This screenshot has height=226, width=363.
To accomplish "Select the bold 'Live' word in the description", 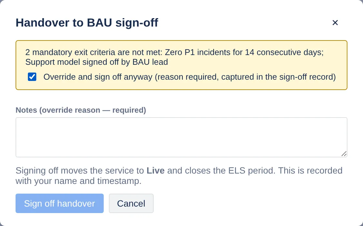I will 156,171.
